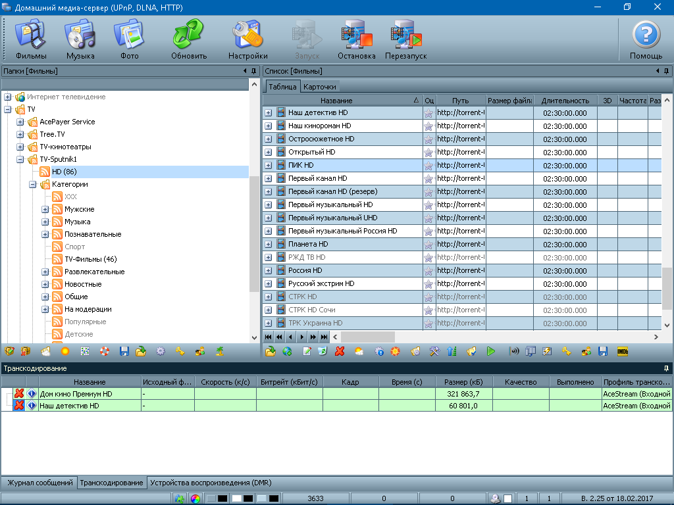Open the Журнал сообщений tab
The height and width of the screenshot is (505, 674).
(x=39, y=483)
